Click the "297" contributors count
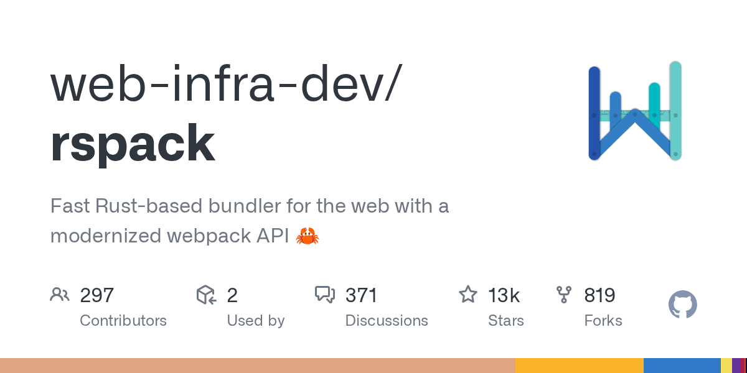Image resolution: width=747 pixels, height=373 pixels. [97, 295]
